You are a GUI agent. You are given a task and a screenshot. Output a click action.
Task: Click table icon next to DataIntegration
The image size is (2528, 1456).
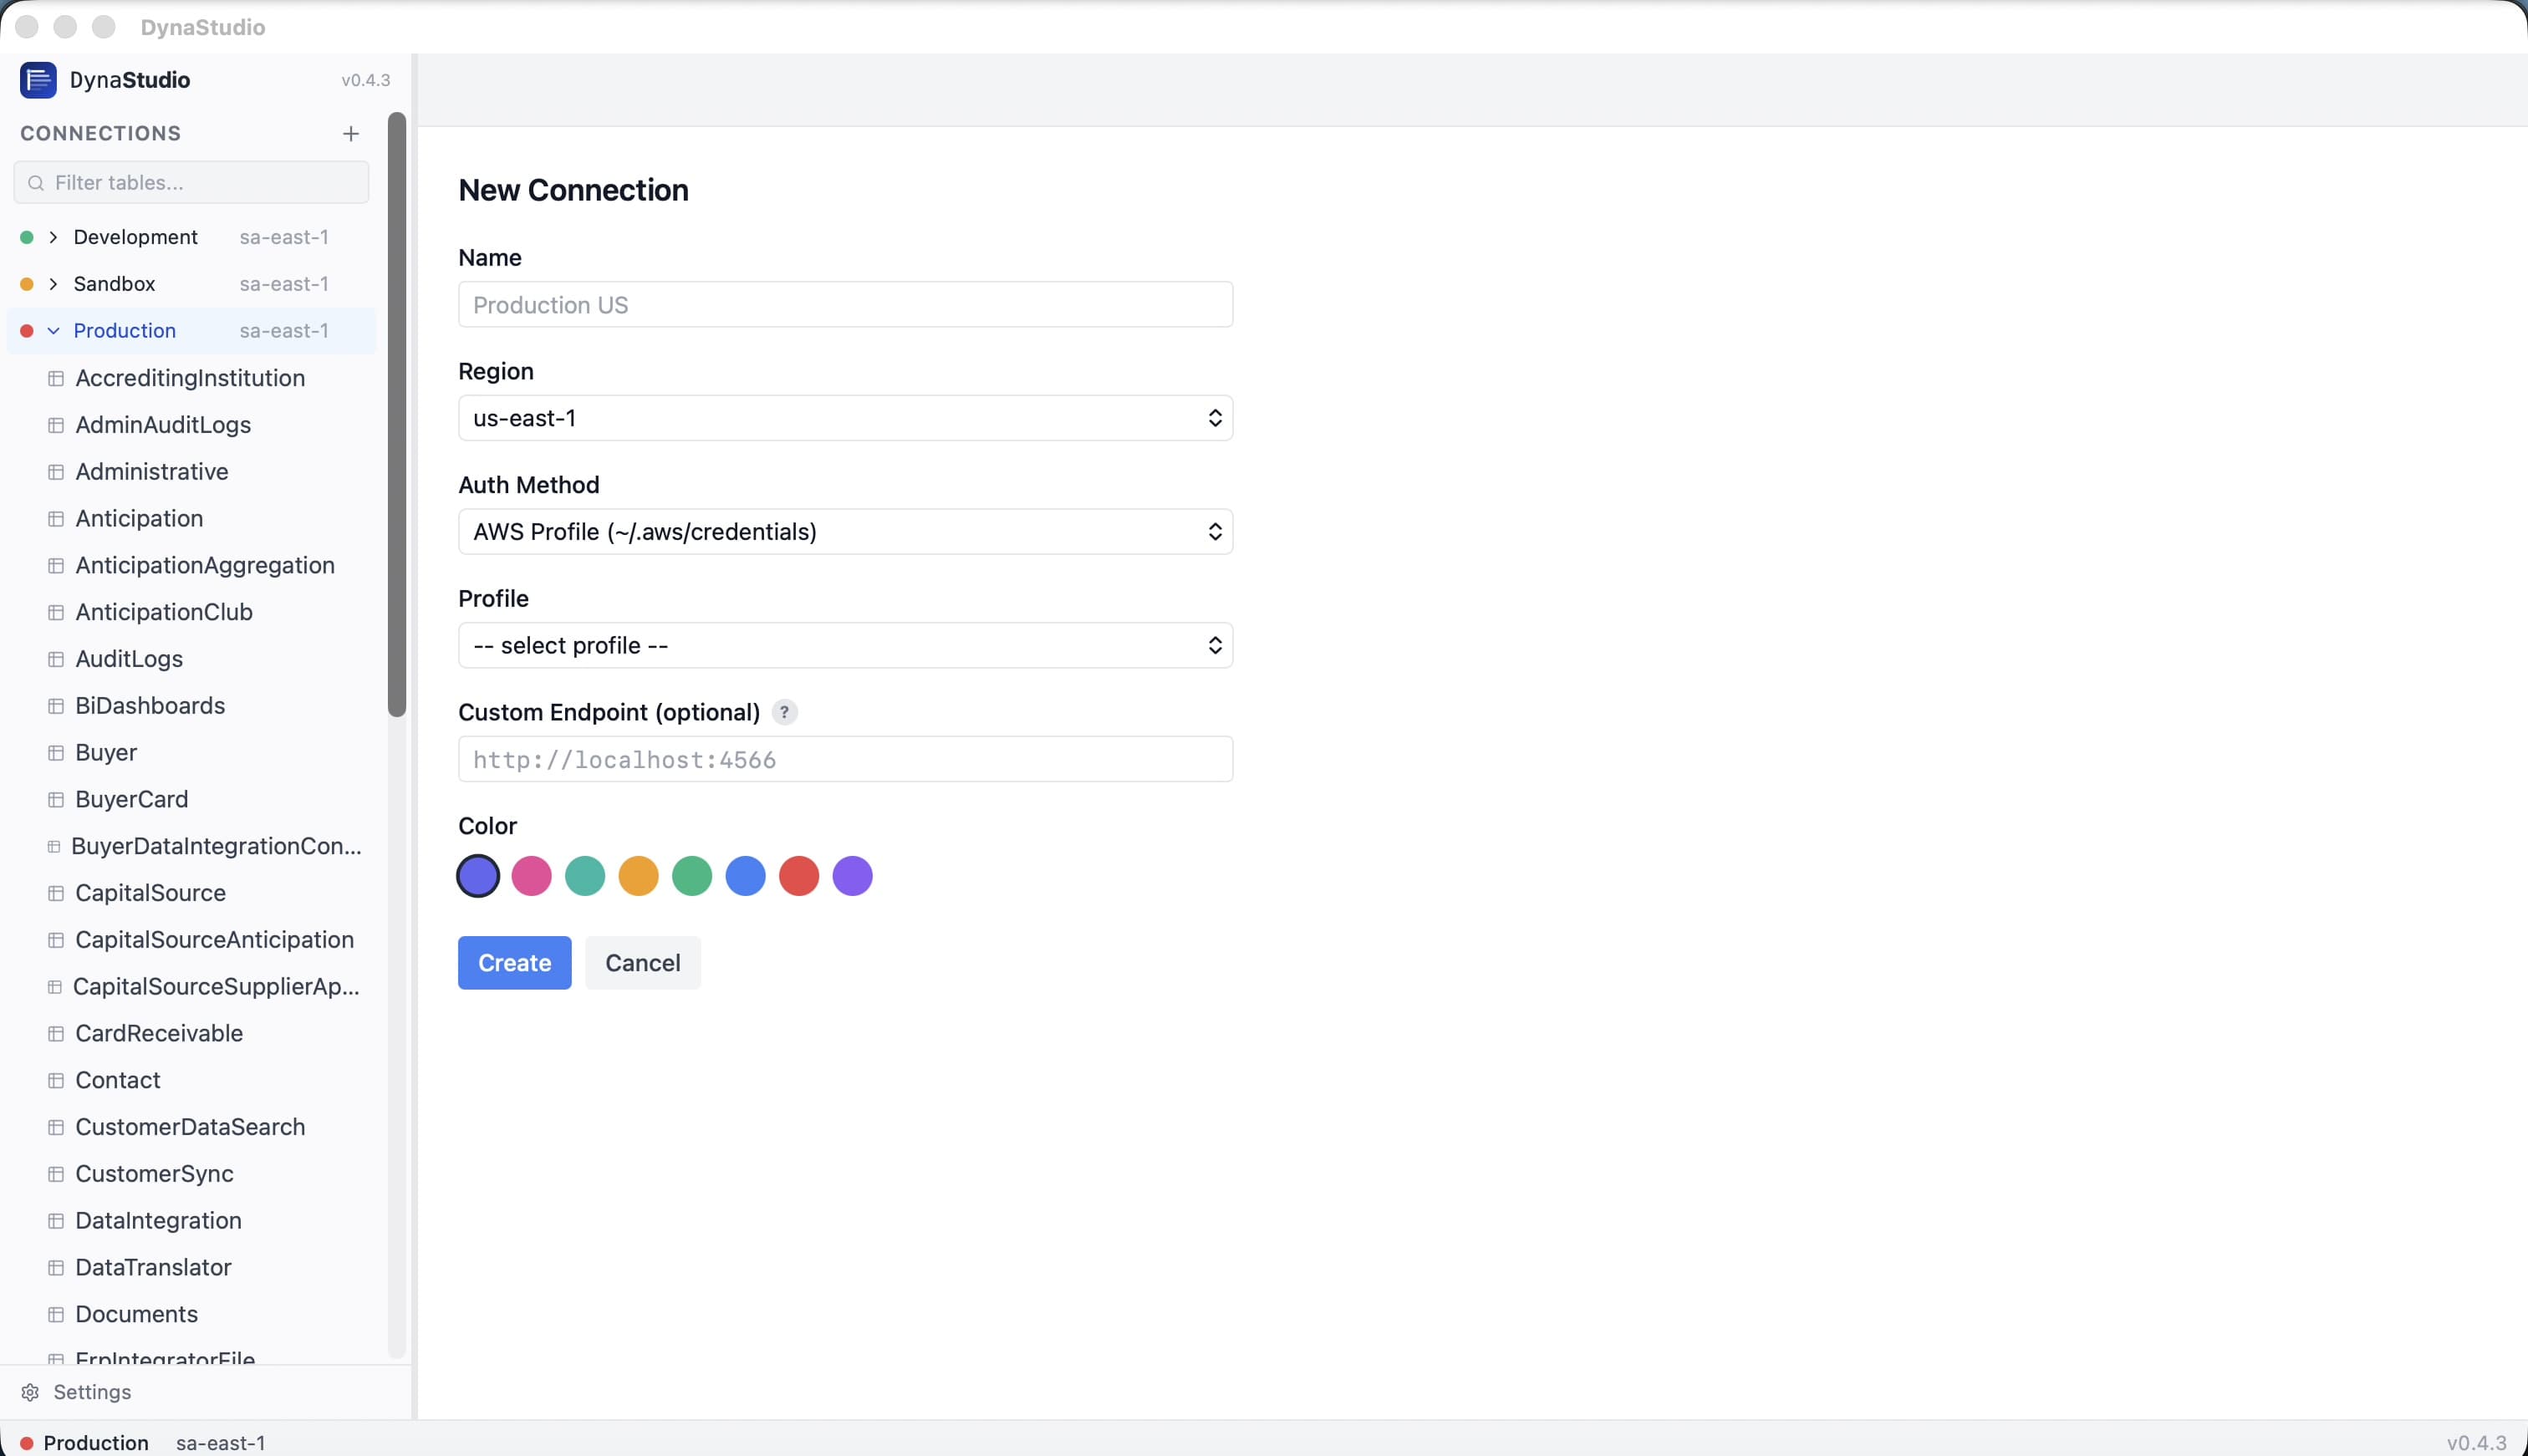(56, 1221)
